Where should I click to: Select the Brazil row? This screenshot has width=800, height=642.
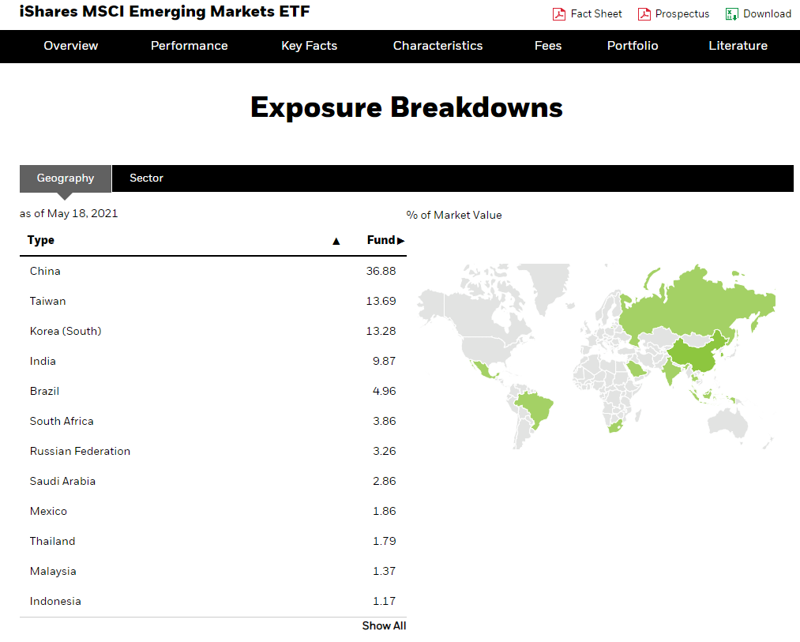[x=212, y=392]
